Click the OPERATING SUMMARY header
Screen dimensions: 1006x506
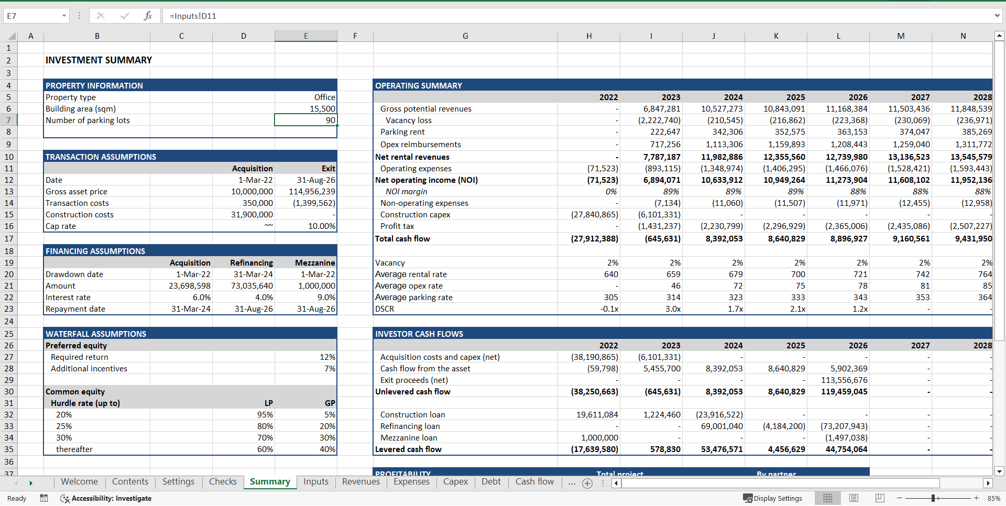click(x=419, y=85)
